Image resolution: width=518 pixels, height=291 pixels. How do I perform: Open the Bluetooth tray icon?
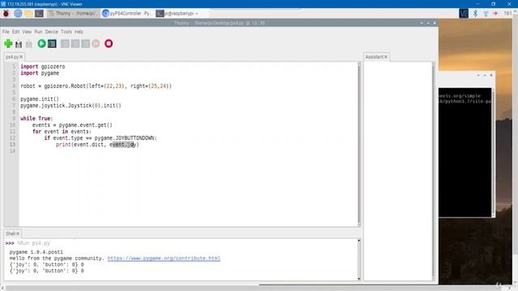pyautogui.click(x=475, y=14)
